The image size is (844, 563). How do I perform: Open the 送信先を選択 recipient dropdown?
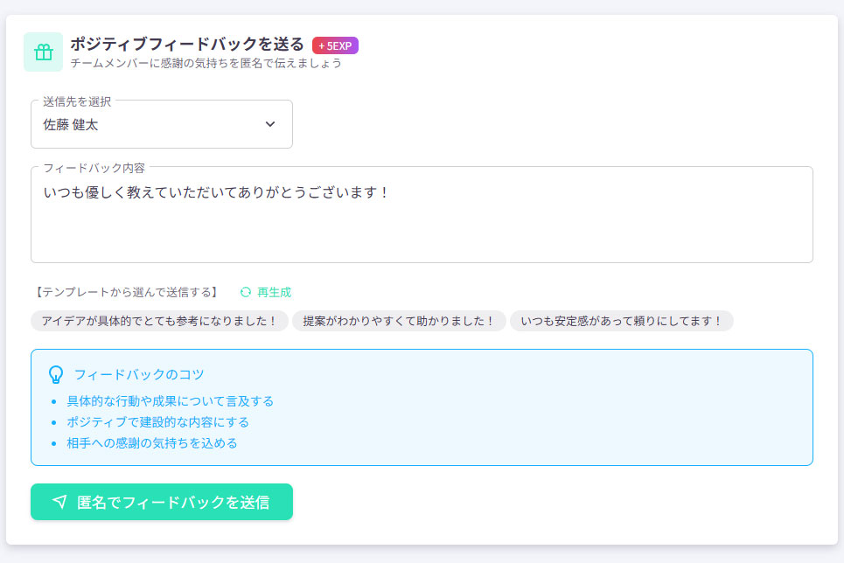(162, 124)
